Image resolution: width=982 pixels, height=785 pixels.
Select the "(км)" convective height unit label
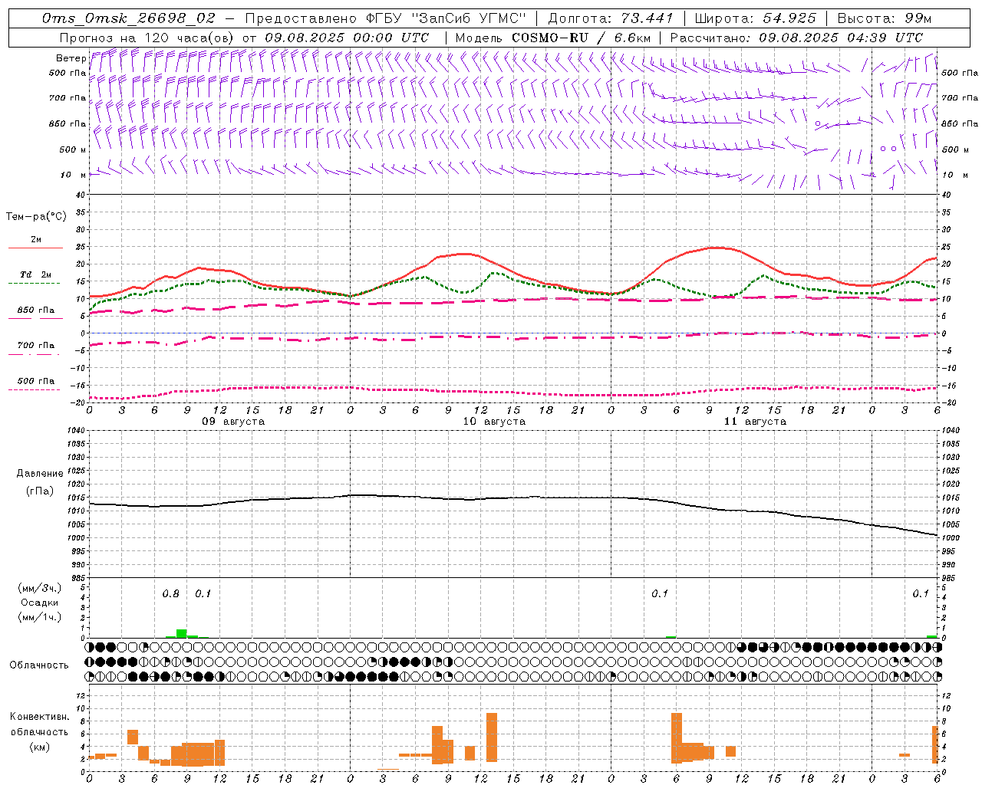pyautogui.click(x=40, y=747)
